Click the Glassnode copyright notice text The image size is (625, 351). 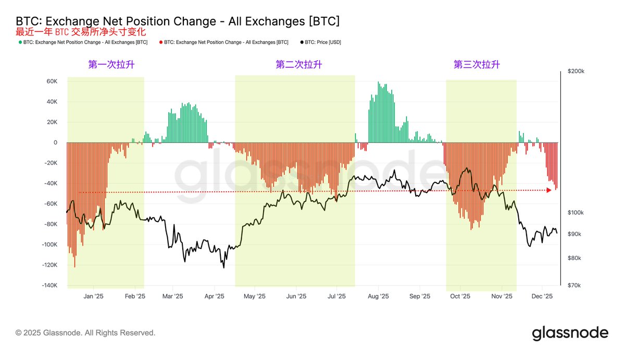tap(85, 332)
